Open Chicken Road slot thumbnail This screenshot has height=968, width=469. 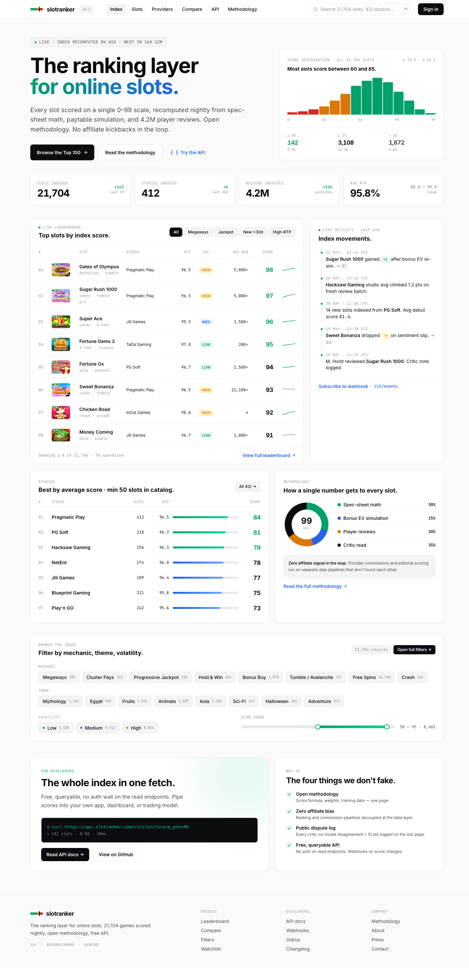tap(61, 413)
